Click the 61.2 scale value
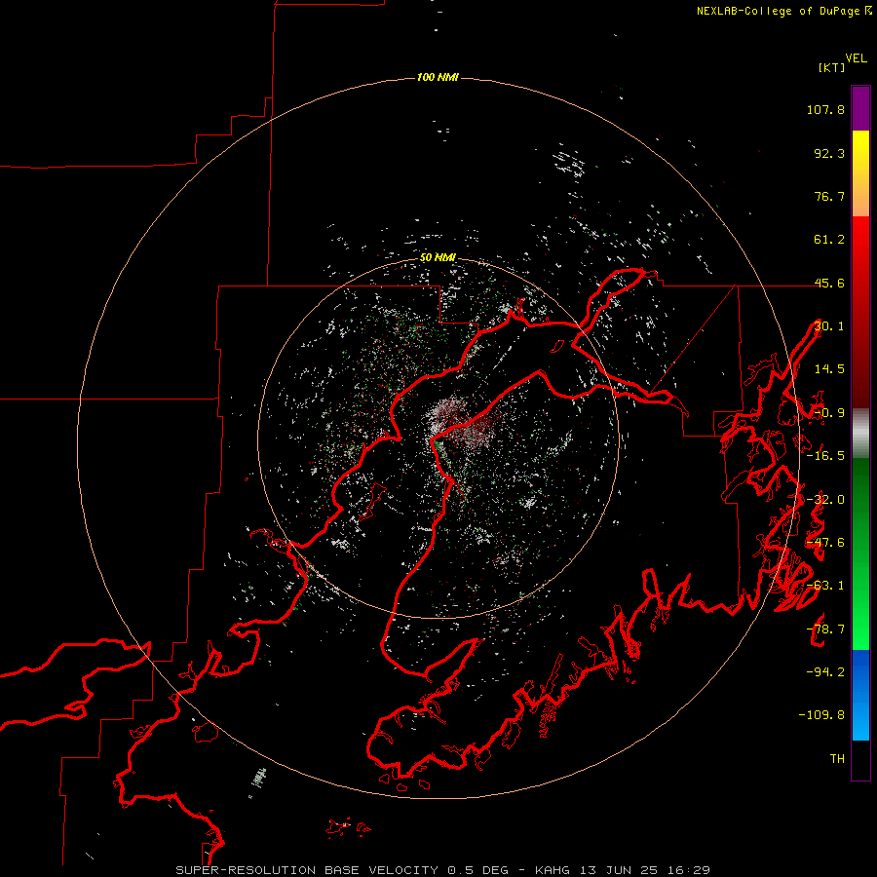This screenshot has width=877, height=877. [x=829, y=240]
